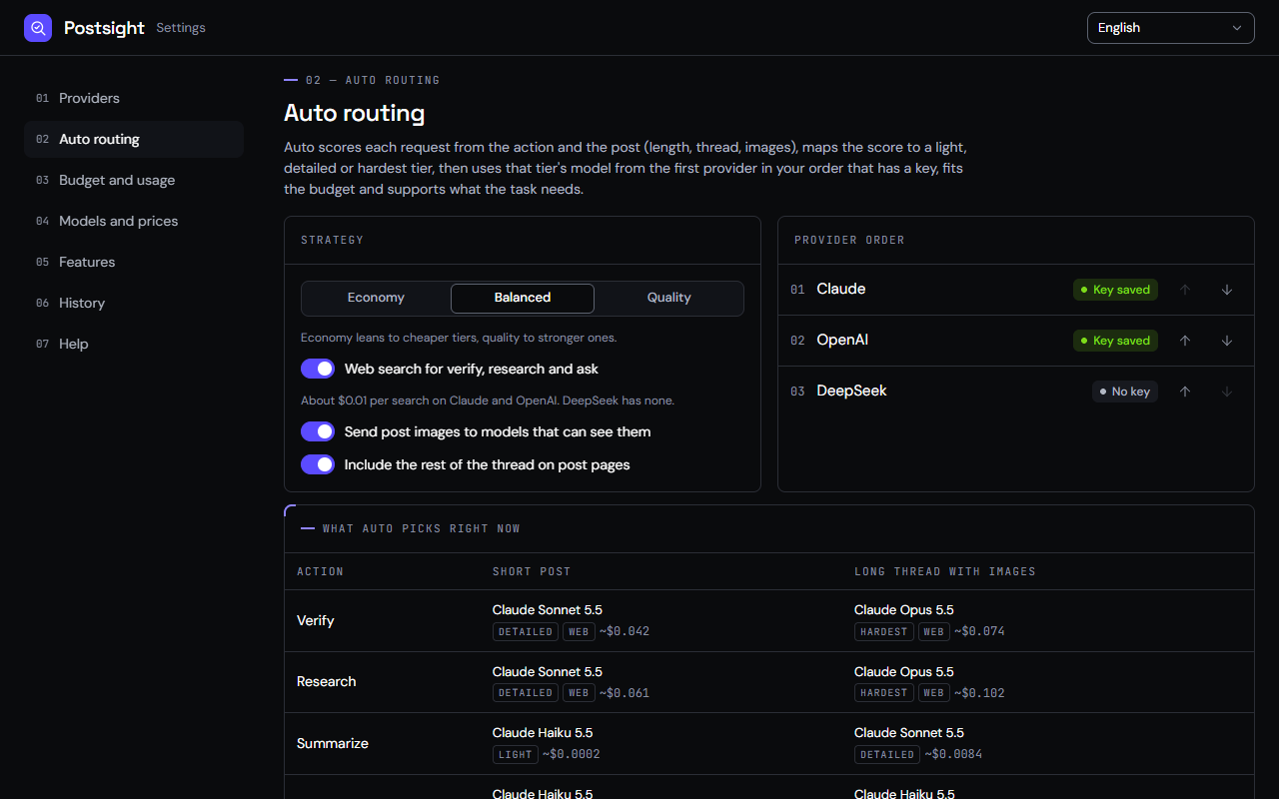
Task: Move OpenAI down in provider order
Action: [x=1227, y=341]
